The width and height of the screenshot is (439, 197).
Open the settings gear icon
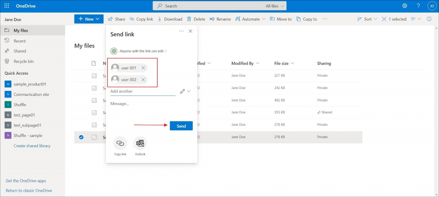tap(404, 6)
